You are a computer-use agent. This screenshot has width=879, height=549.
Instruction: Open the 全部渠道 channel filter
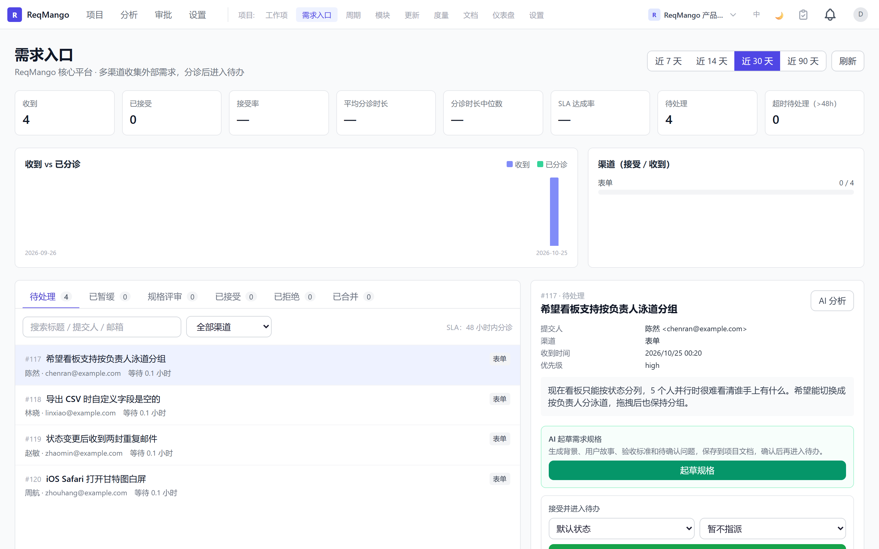(x=229, y=327)
